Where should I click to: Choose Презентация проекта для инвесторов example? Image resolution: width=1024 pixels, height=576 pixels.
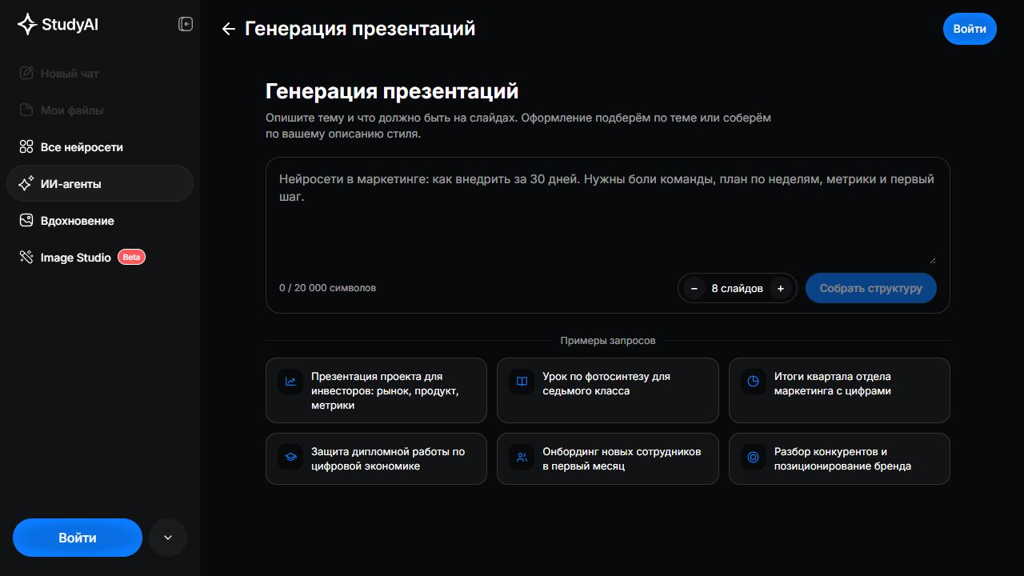pos(376,390)
